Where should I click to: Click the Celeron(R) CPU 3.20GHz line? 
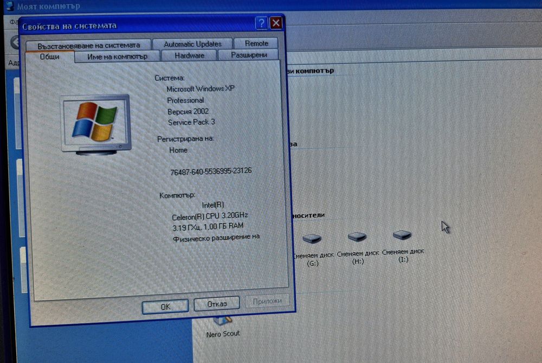pos(210,216)
